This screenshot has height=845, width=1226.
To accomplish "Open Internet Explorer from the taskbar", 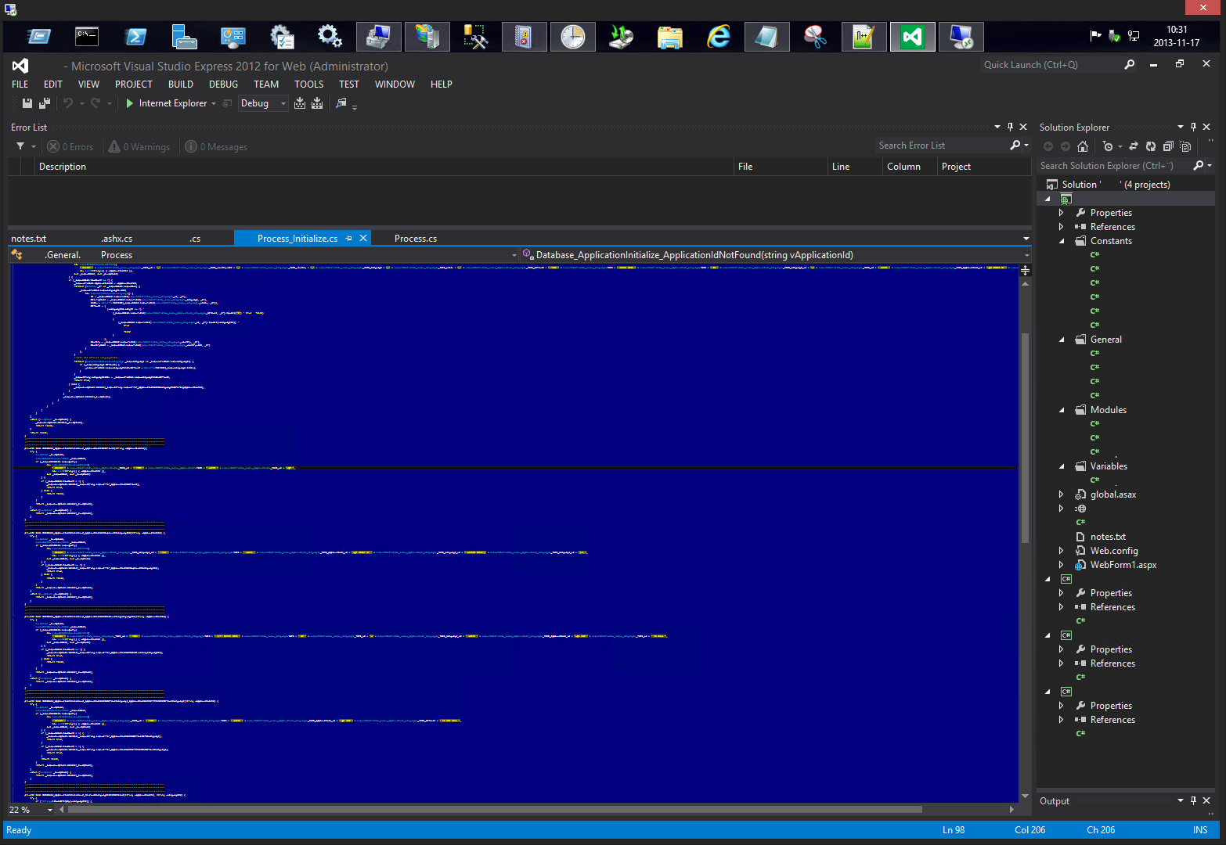I will (719, 37).
